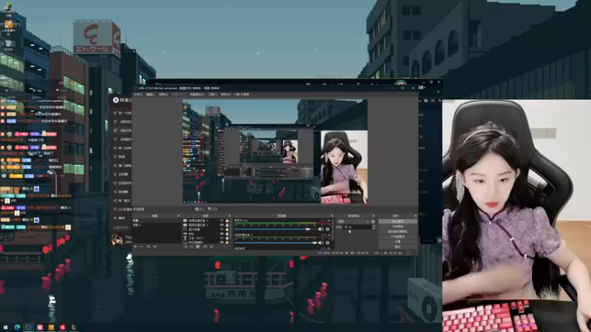Toggle lock for 文本 (GDI+) source
The width and height of the screenshot is (591, 332).
point(227,238)
